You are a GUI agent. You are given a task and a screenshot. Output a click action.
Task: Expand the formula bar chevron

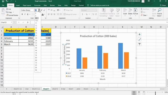167,22
